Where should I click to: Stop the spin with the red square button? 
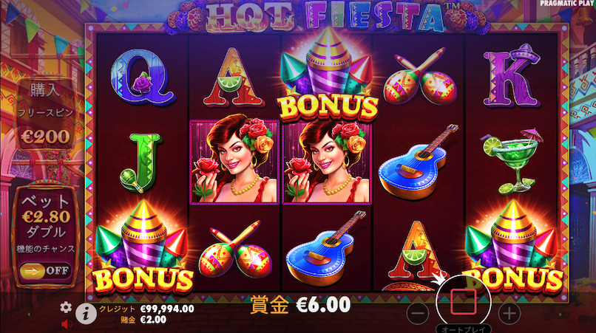tap(464, 302)
